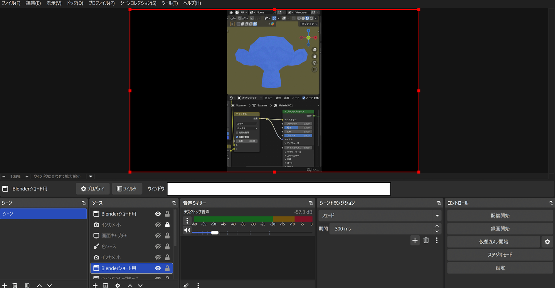
Task: Click the desktop audio volume slider handle
Action: (215, 232)
